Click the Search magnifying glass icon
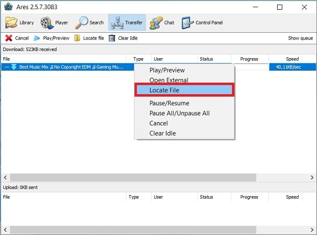 pos(82,23)
